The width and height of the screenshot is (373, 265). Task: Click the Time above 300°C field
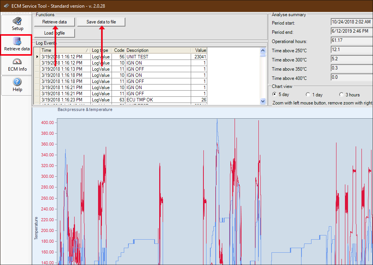coord(351,59)
